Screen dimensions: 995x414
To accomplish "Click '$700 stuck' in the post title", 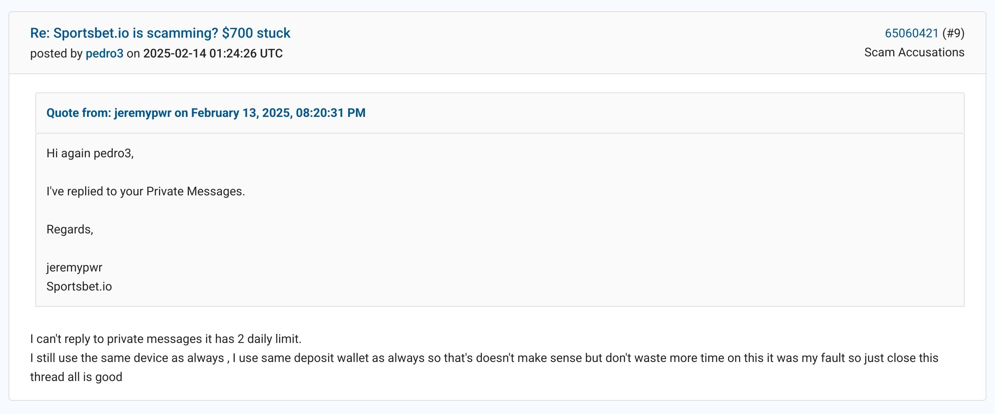I will click(x=256, y=33).
